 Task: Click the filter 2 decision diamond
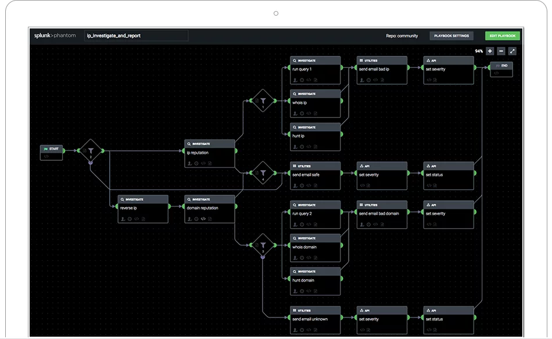pos(91,152)
